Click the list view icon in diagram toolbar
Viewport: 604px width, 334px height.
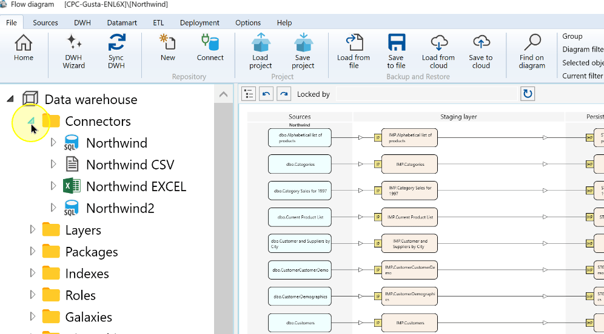tap(249, 94)
